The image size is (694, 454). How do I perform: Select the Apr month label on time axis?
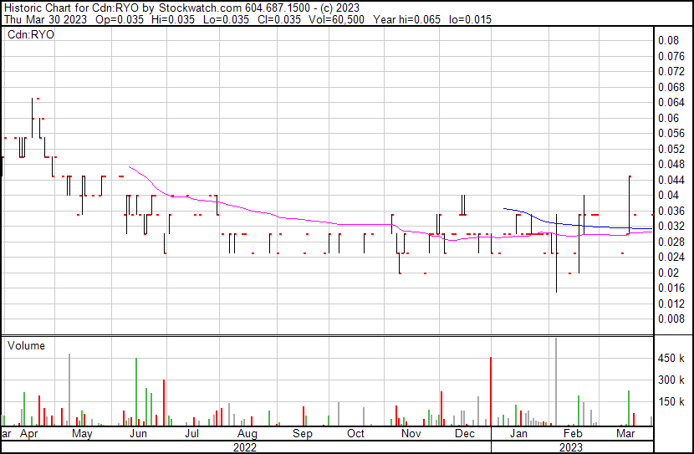pos(28,434)
